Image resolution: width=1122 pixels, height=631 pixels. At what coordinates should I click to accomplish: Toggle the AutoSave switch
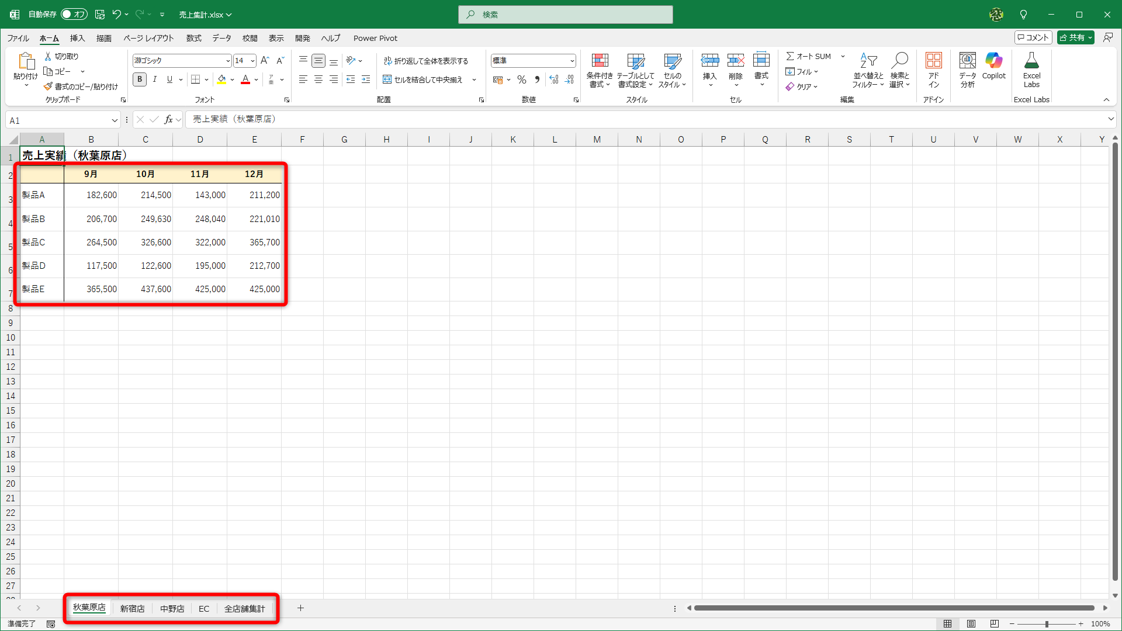74,15
